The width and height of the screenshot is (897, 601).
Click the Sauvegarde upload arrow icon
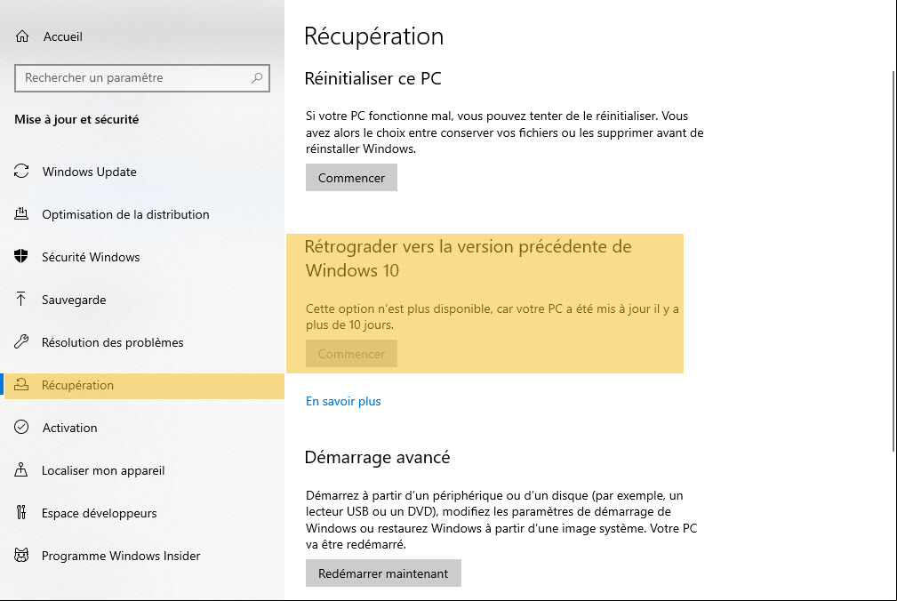click(x=21, y=299)
